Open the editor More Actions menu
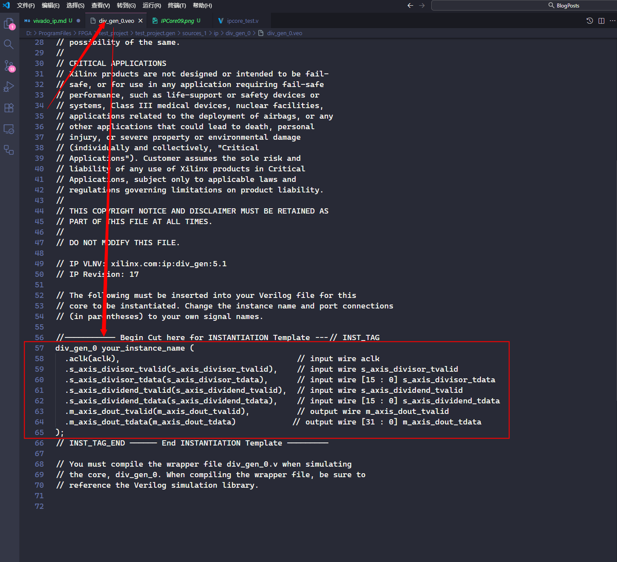 click(612, 21)
